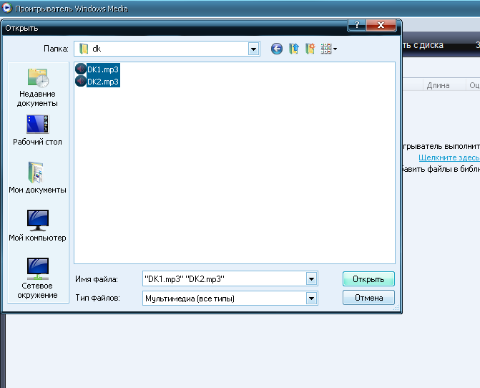Open Сетевое окружение location
Screen dimensions: 480x388
[37, 278]
